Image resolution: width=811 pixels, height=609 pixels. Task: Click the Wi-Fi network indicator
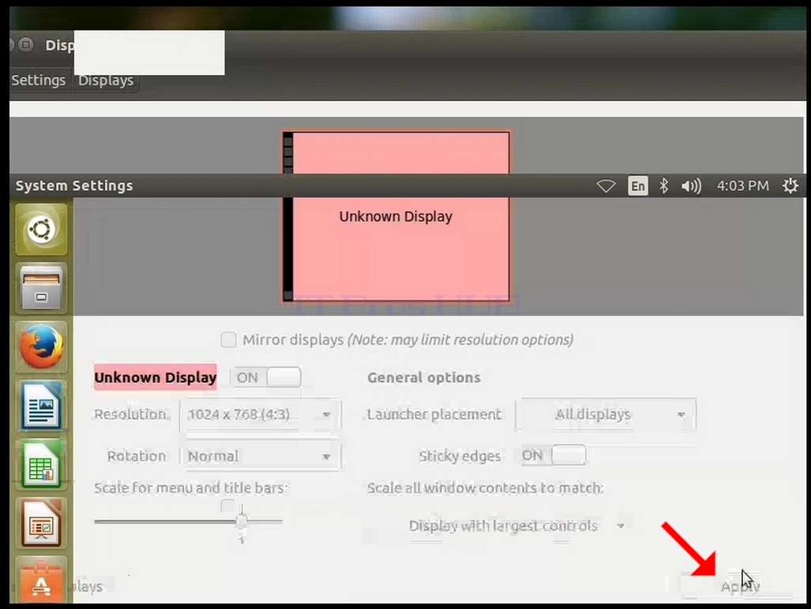click(606, 185)
